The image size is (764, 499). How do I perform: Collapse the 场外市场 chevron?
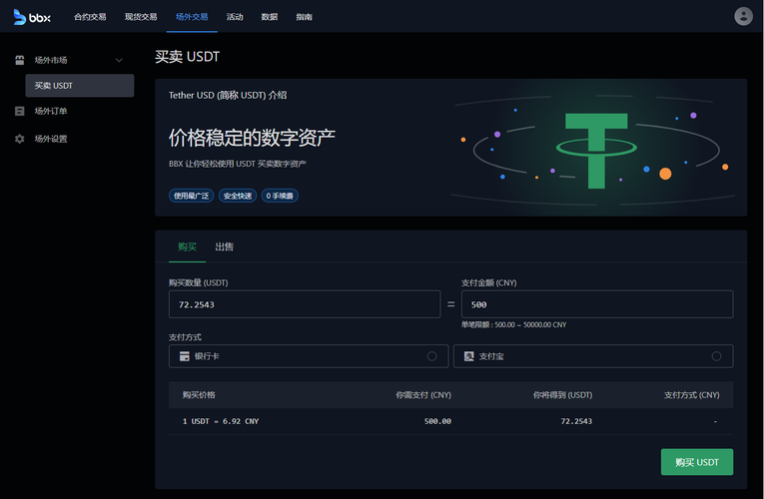(x=119, y=60)
